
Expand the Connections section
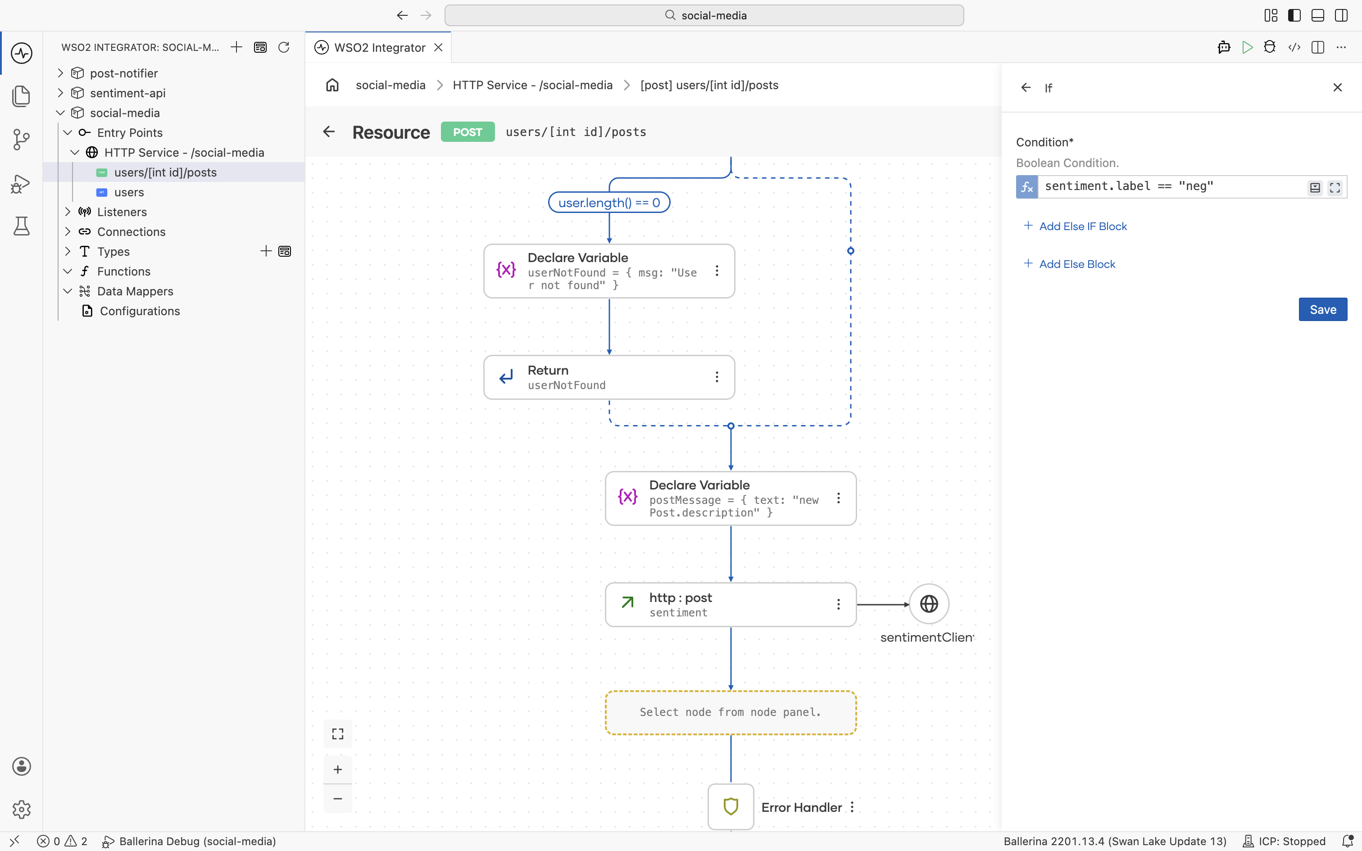(68, 231)
